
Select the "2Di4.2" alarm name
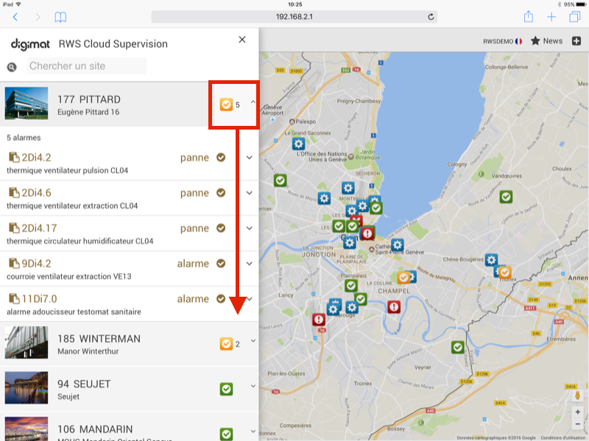click(36, 158)
